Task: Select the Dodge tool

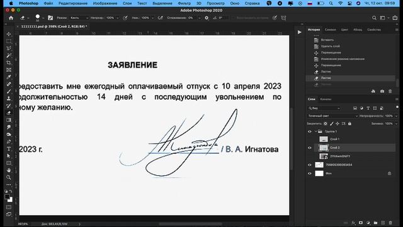Action: click(9, 134)
